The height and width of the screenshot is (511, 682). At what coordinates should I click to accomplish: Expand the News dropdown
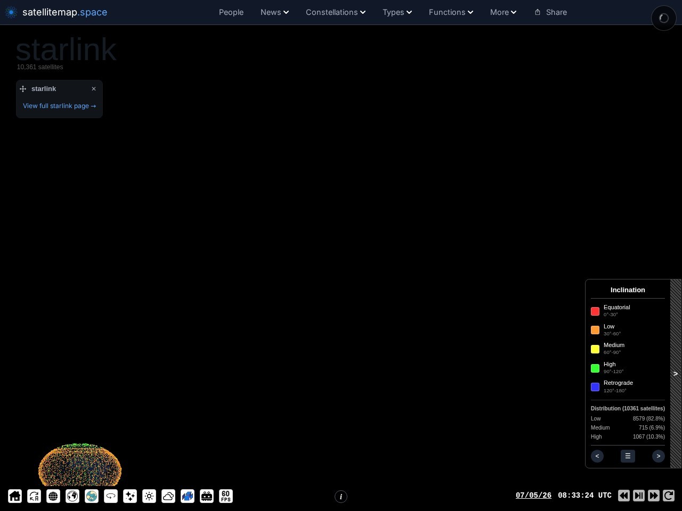coord(274,12)
